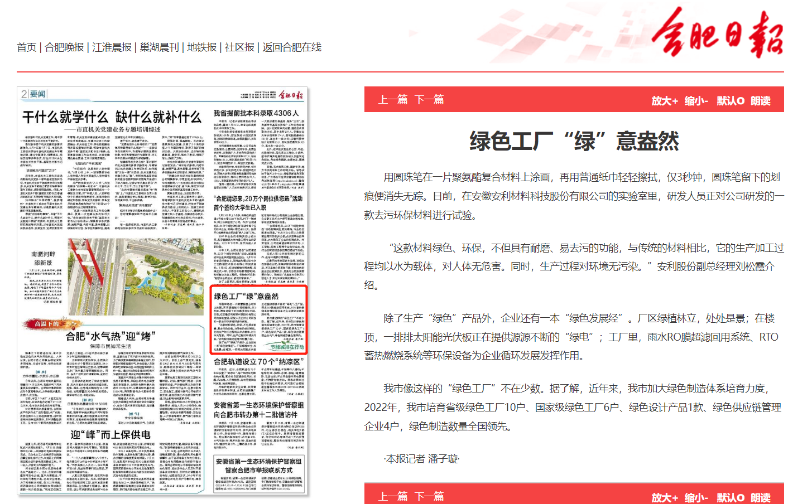Go to previous article via top 上一篇
This screenshot has height=504, width=812.
[x=392, y=100]
